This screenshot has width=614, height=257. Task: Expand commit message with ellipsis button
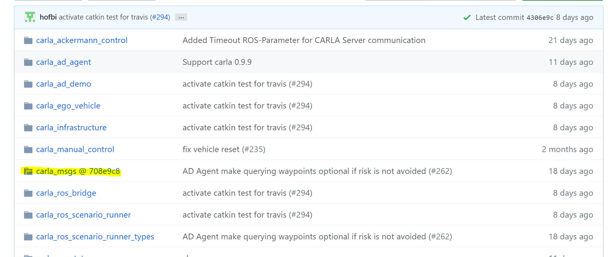click(x=181, y=17)
